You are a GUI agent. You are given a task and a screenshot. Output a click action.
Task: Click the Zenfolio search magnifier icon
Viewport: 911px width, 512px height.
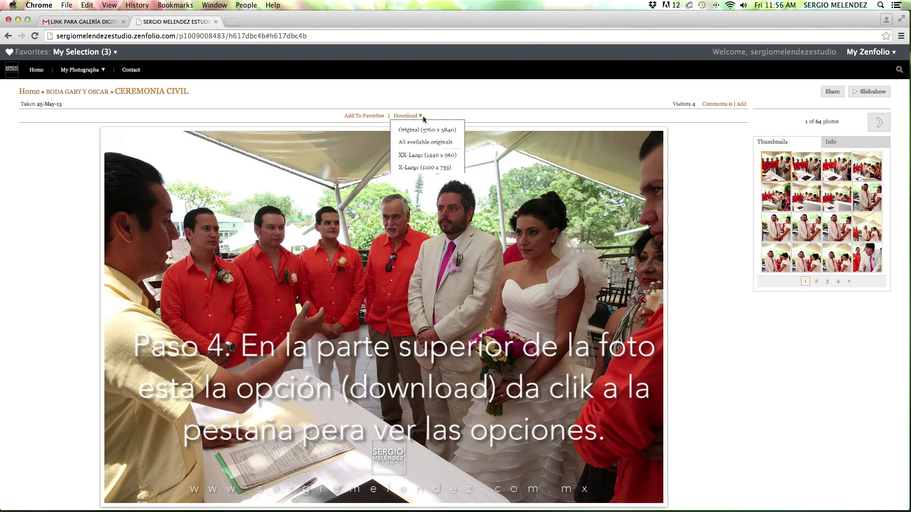(x=899, y=69)
